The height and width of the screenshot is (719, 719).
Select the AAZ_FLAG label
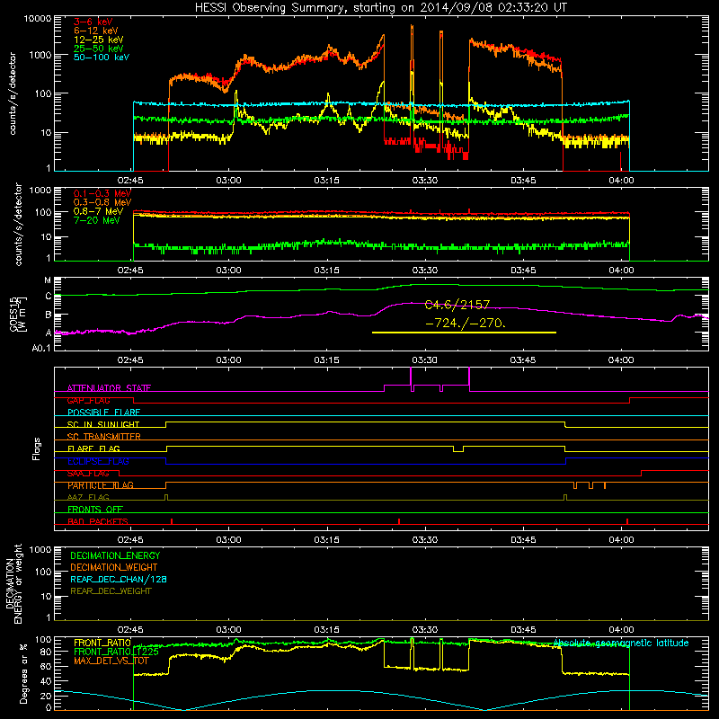tap(88, 497)
